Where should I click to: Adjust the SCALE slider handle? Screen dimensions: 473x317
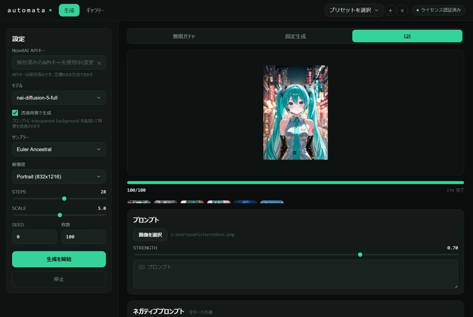(60, 215)
